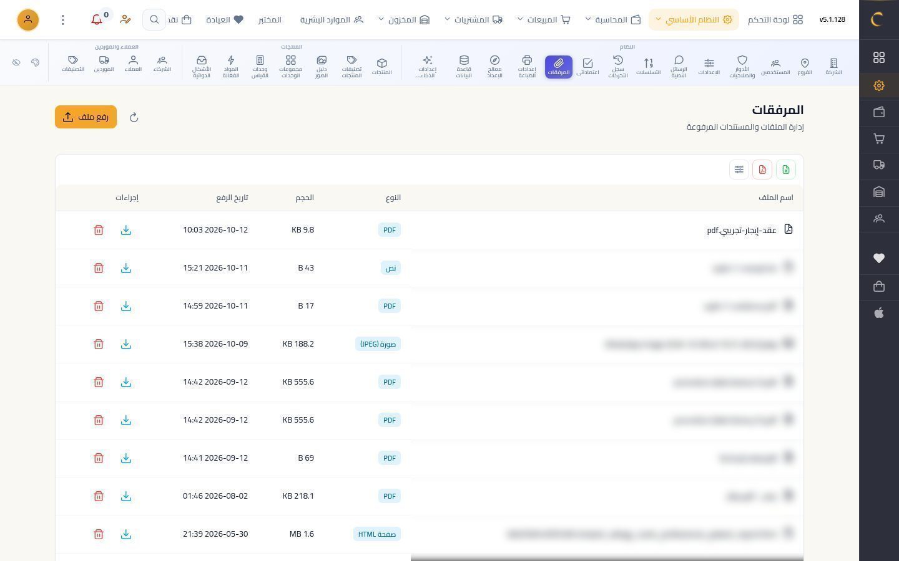Click the search field in the top bar
Image resolution: width=899 pixels, height=561 pixels.
pos(154,20)
